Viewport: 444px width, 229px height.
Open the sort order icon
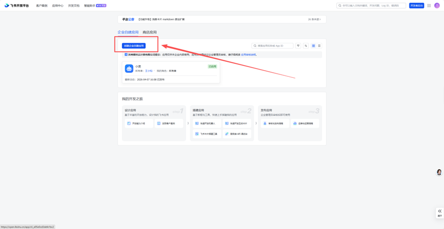(306, 45)
